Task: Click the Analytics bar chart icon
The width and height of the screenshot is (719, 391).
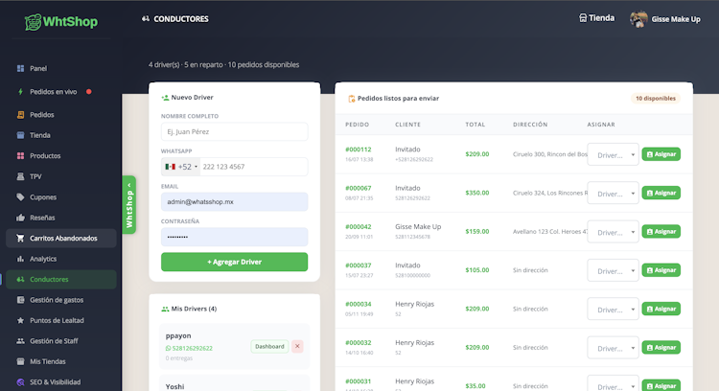Action: (x=20, y=259)
